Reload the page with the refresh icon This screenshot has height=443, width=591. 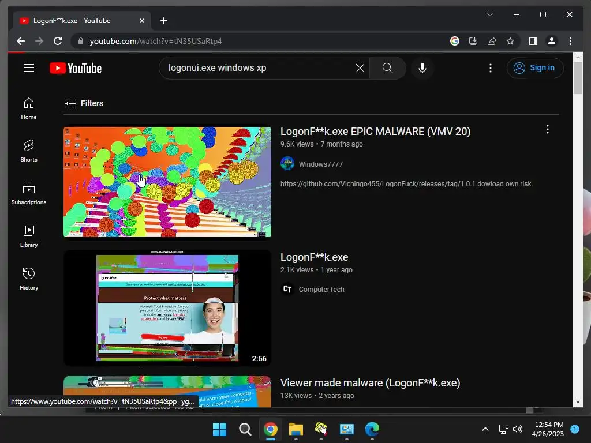58,41
